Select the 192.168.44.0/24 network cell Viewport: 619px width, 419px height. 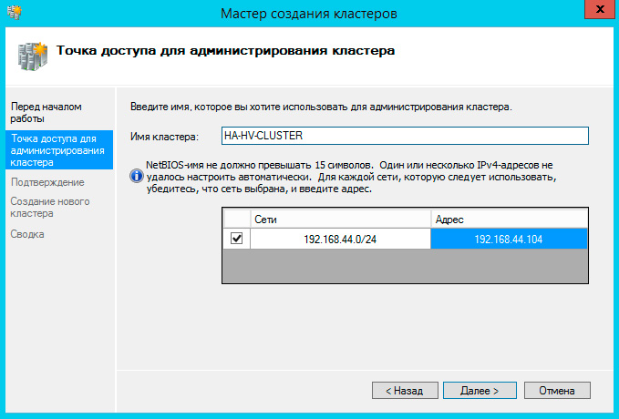pos(340,239)
